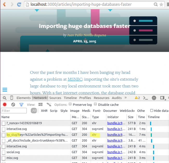The height and width of the screenshot is (163, 169).
Task: Open the hamburger menu on article page
Action: 5,90
